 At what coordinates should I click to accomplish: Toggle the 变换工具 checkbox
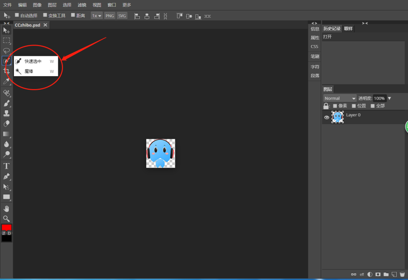(45, 15)
